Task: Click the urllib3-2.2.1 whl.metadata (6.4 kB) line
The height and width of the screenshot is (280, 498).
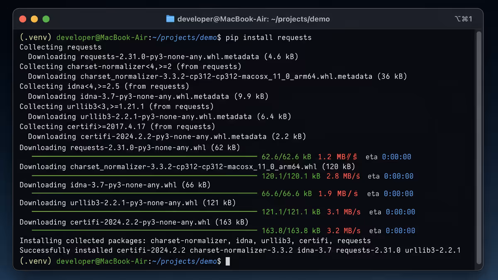Action: point(160,117)
